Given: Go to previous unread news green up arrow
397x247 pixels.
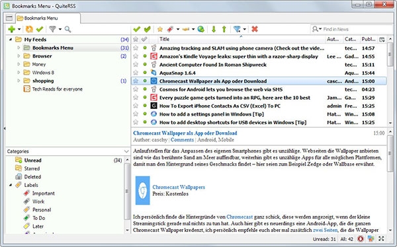Looking at the screenshot, I should [x=224, y=29].
